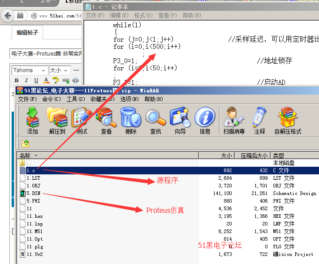The width and height of the screenshot is (319, 264).
Task: Click the abc highlight color tool
Action: click(56, 80)
